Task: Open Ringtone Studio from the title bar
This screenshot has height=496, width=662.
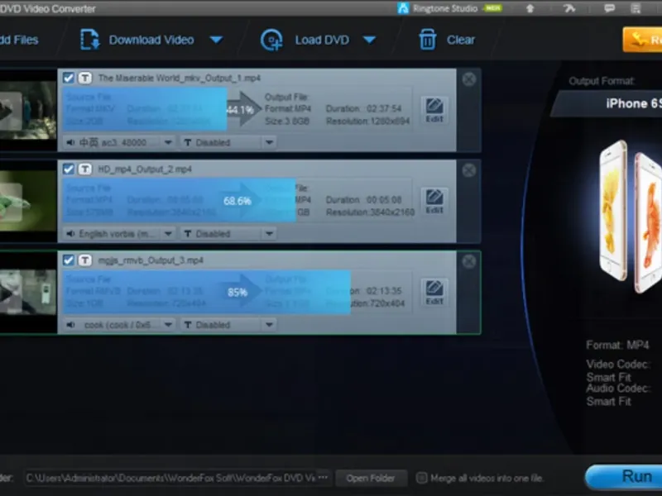Action: pyautogui.click(x=449, y=8)
